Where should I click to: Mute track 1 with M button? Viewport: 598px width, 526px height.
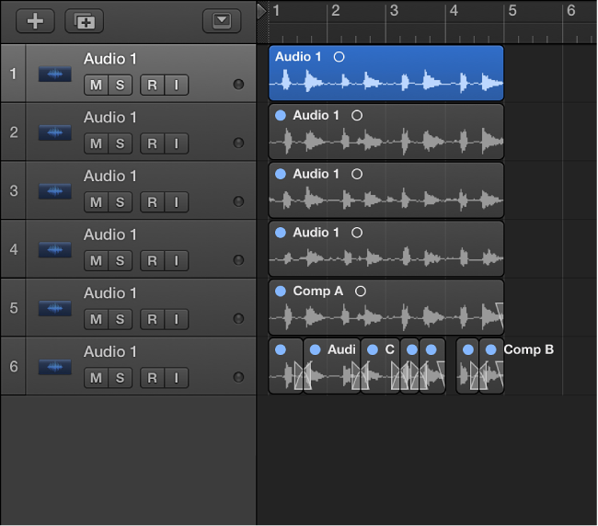[x=96, y=86]
